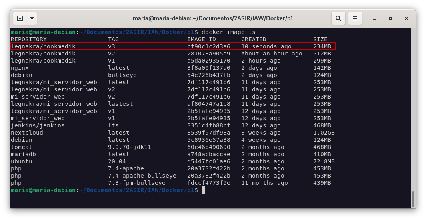The image size is (426, 220).
Task: Click the nginx repository entry
Action: click(x=20, y=68)
